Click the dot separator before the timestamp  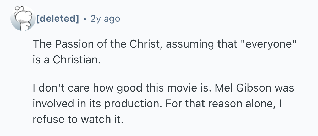(85, 19)
